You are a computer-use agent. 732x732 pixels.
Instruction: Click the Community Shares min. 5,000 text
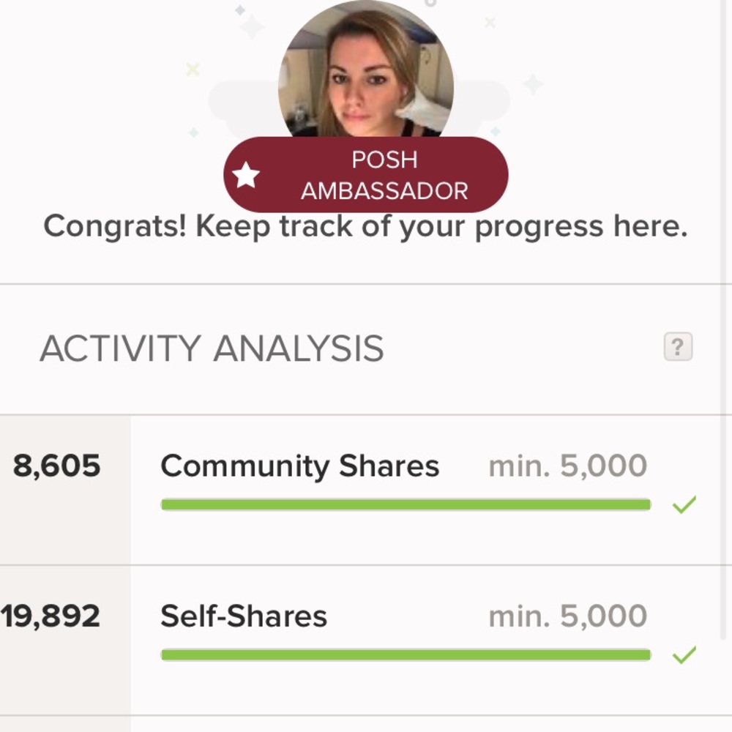click(x=567, y=466)
